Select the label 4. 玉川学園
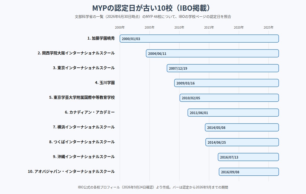 click(x=105, y=83)
